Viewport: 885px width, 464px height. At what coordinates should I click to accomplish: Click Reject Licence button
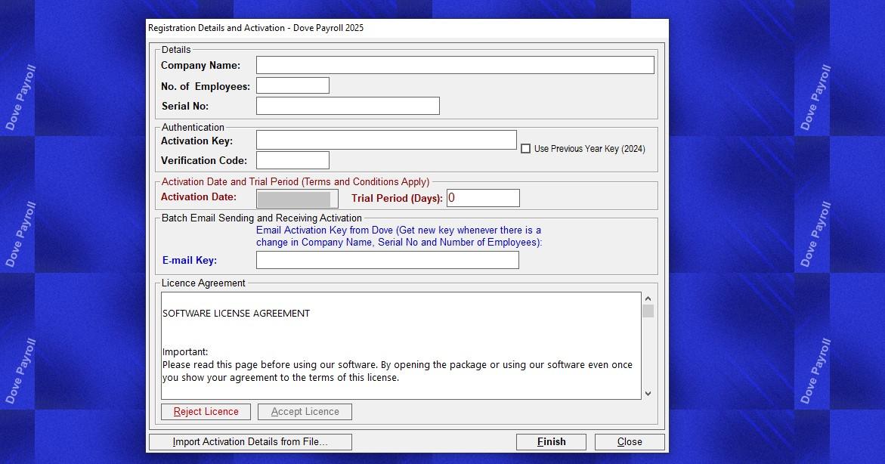coord(206,412)
